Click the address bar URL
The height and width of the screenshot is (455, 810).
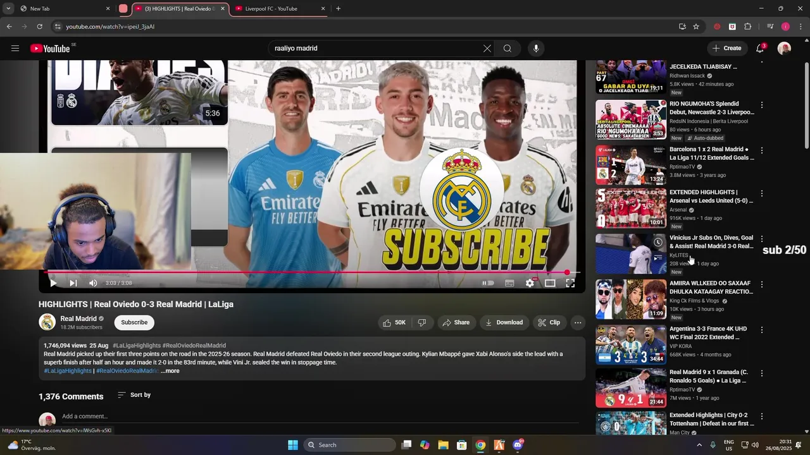tap(110, 27)
